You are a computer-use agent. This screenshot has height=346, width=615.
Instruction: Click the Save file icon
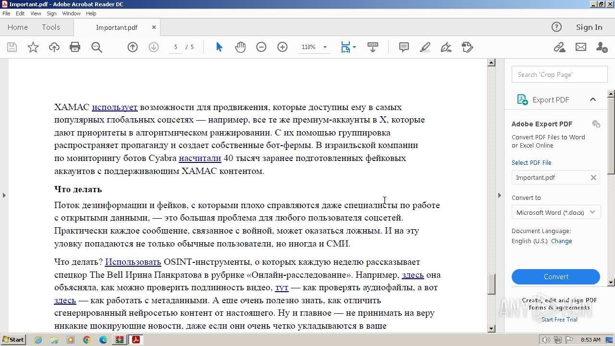click(x=12, y=47)
